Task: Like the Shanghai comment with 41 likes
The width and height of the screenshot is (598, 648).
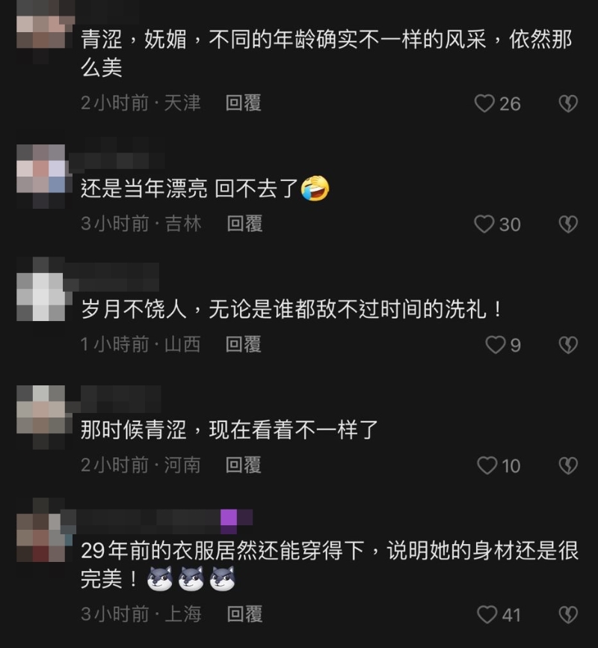Action: click(487, 614)
